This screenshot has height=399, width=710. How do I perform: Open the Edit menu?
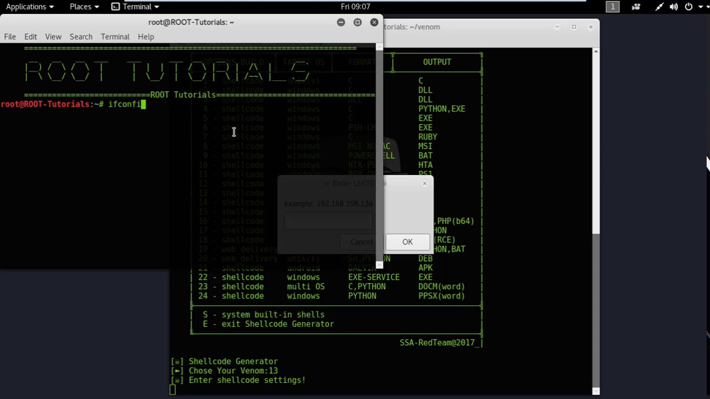point(31,37)
